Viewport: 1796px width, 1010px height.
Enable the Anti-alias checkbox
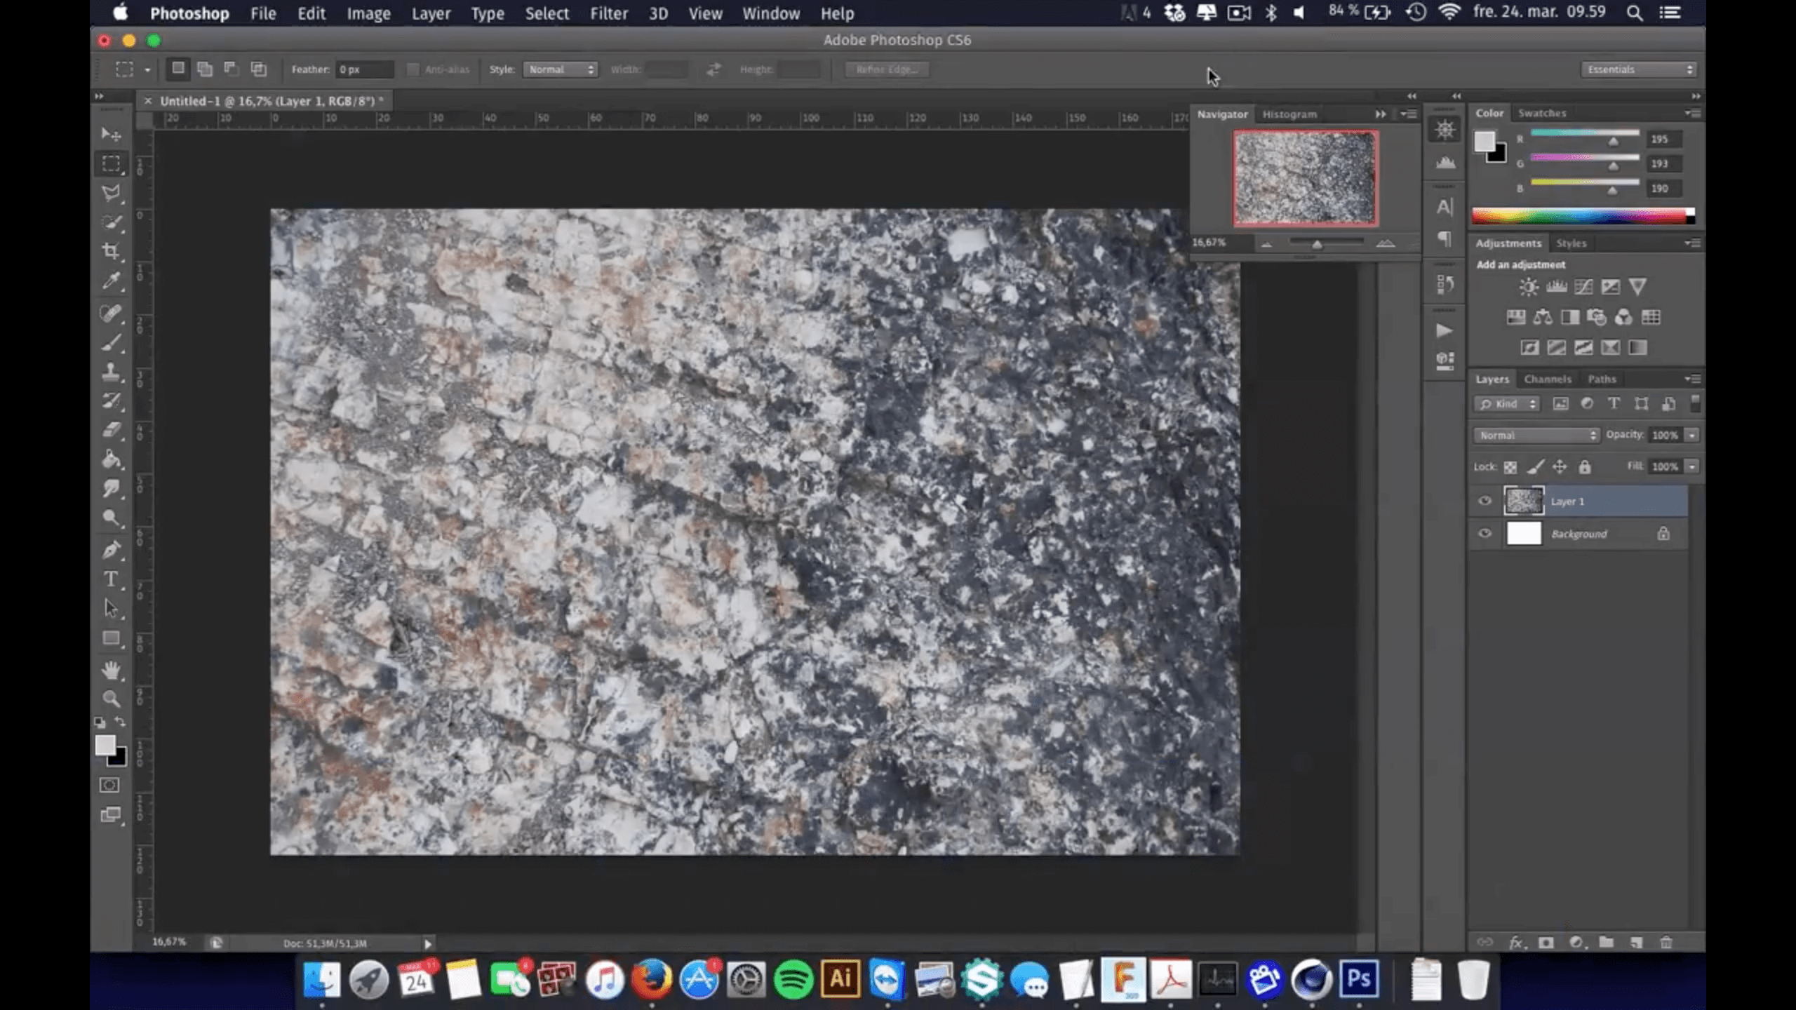click(x=413, y=69)
